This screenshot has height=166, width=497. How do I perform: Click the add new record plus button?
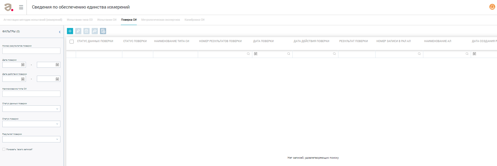[x=70, y=31]
